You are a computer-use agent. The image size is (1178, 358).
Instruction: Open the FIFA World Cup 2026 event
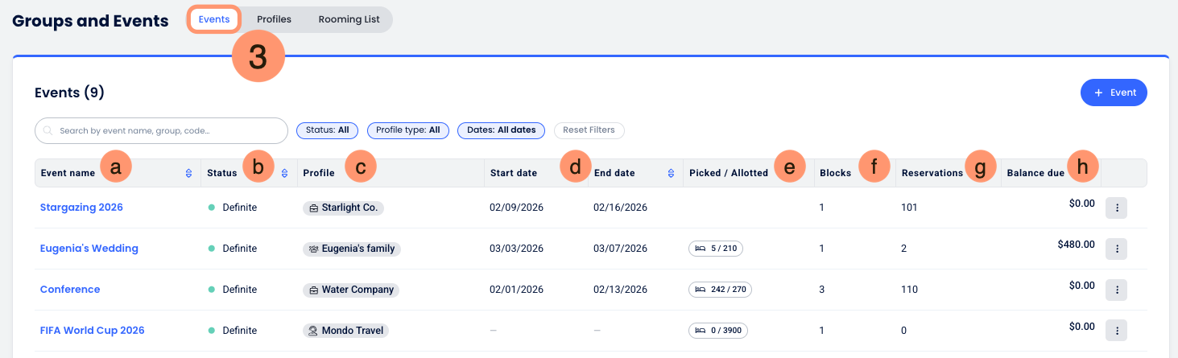(92, 331)
